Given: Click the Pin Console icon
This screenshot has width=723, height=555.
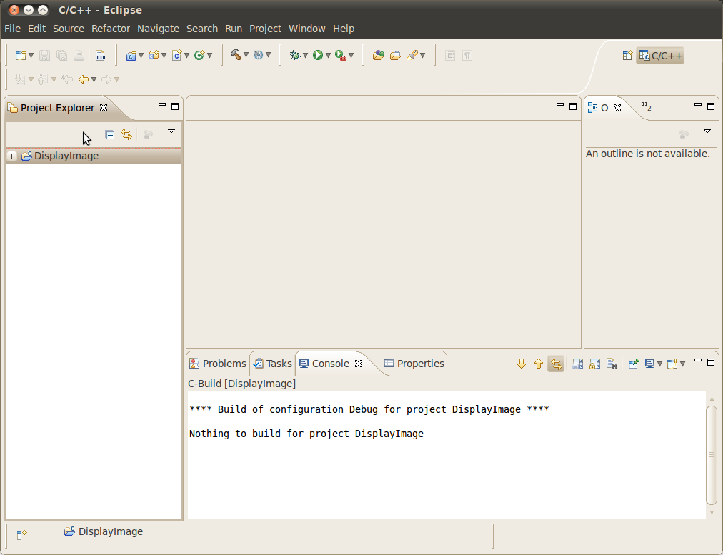Looking at the screenshot, I should (x=633, y=364).
